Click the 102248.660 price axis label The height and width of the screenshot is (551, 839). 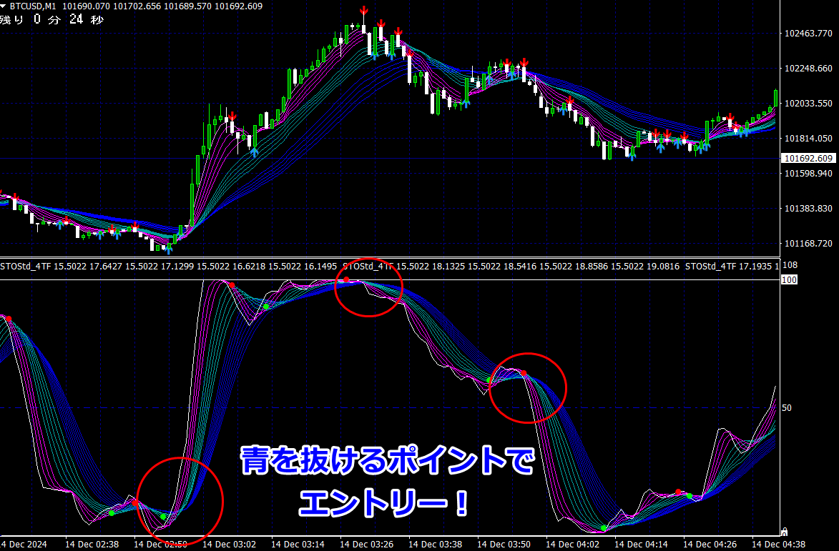[x=808, y=69]
